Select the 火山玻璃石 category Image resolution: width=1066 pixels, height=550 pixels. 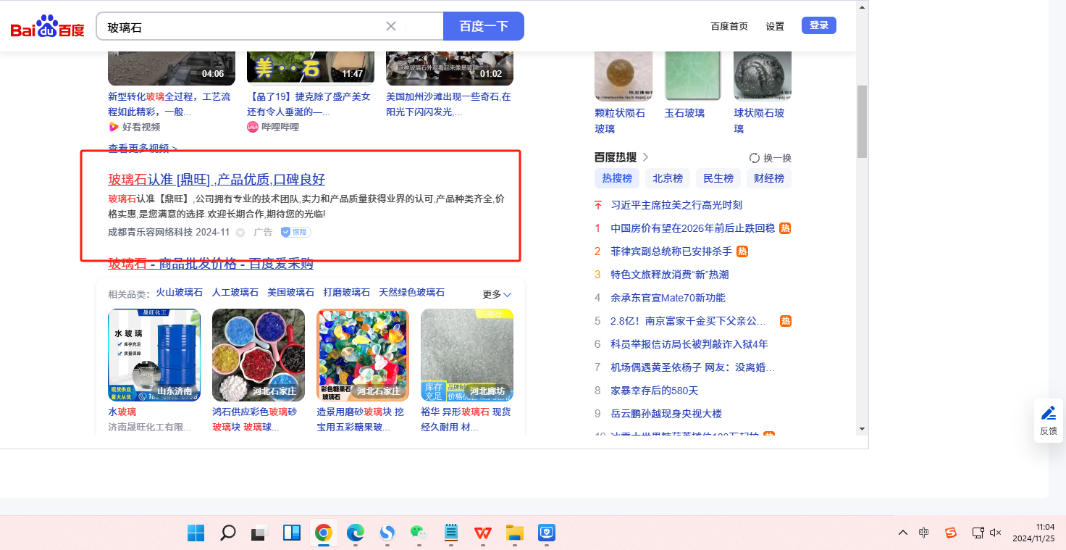(x=180, y=293)
